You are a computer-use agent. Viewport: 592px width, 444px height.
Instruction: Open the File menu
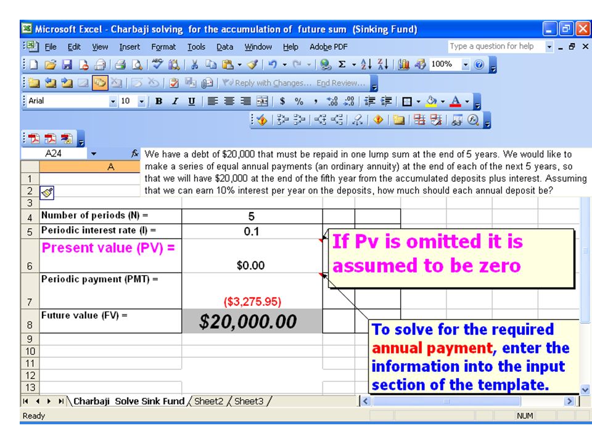(x=51, y=47)
